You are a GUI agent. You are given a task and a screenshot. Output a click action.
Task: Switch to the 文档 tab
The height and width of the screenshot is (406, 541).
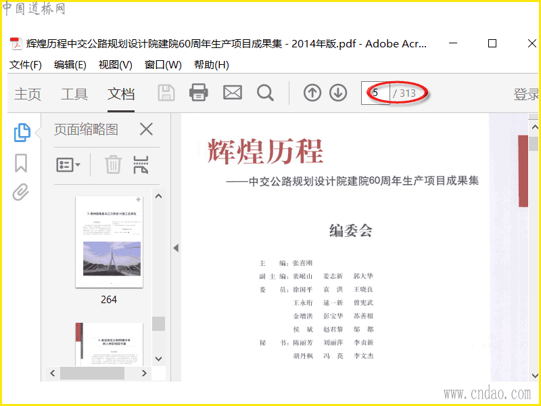(121, 94)
